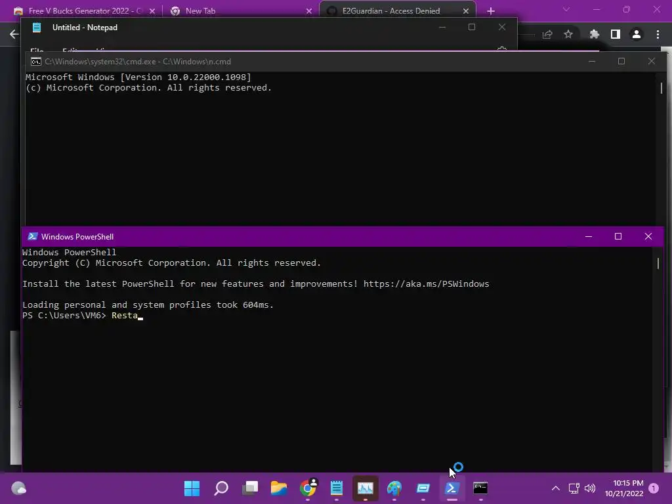The height and width of the screenshot is (504, 672).
Task: Open the PowerShell window system icon
Action: pyautogui.click(x=32, y=236)
